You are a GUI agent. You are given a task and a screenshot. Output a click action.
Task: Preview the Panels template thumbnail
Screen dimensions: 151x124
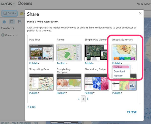click(x=69, y=53)
